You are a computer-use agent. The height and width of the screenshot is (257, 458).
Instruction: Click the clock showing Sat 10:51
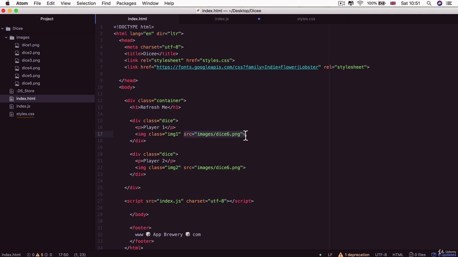(410, 3)
